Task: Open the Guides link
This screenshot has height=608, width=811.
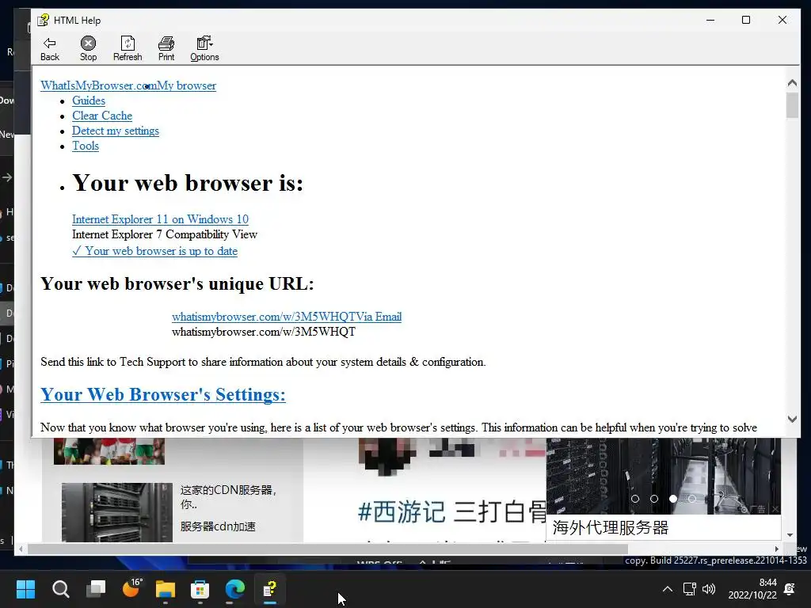Action: (89, 101)
